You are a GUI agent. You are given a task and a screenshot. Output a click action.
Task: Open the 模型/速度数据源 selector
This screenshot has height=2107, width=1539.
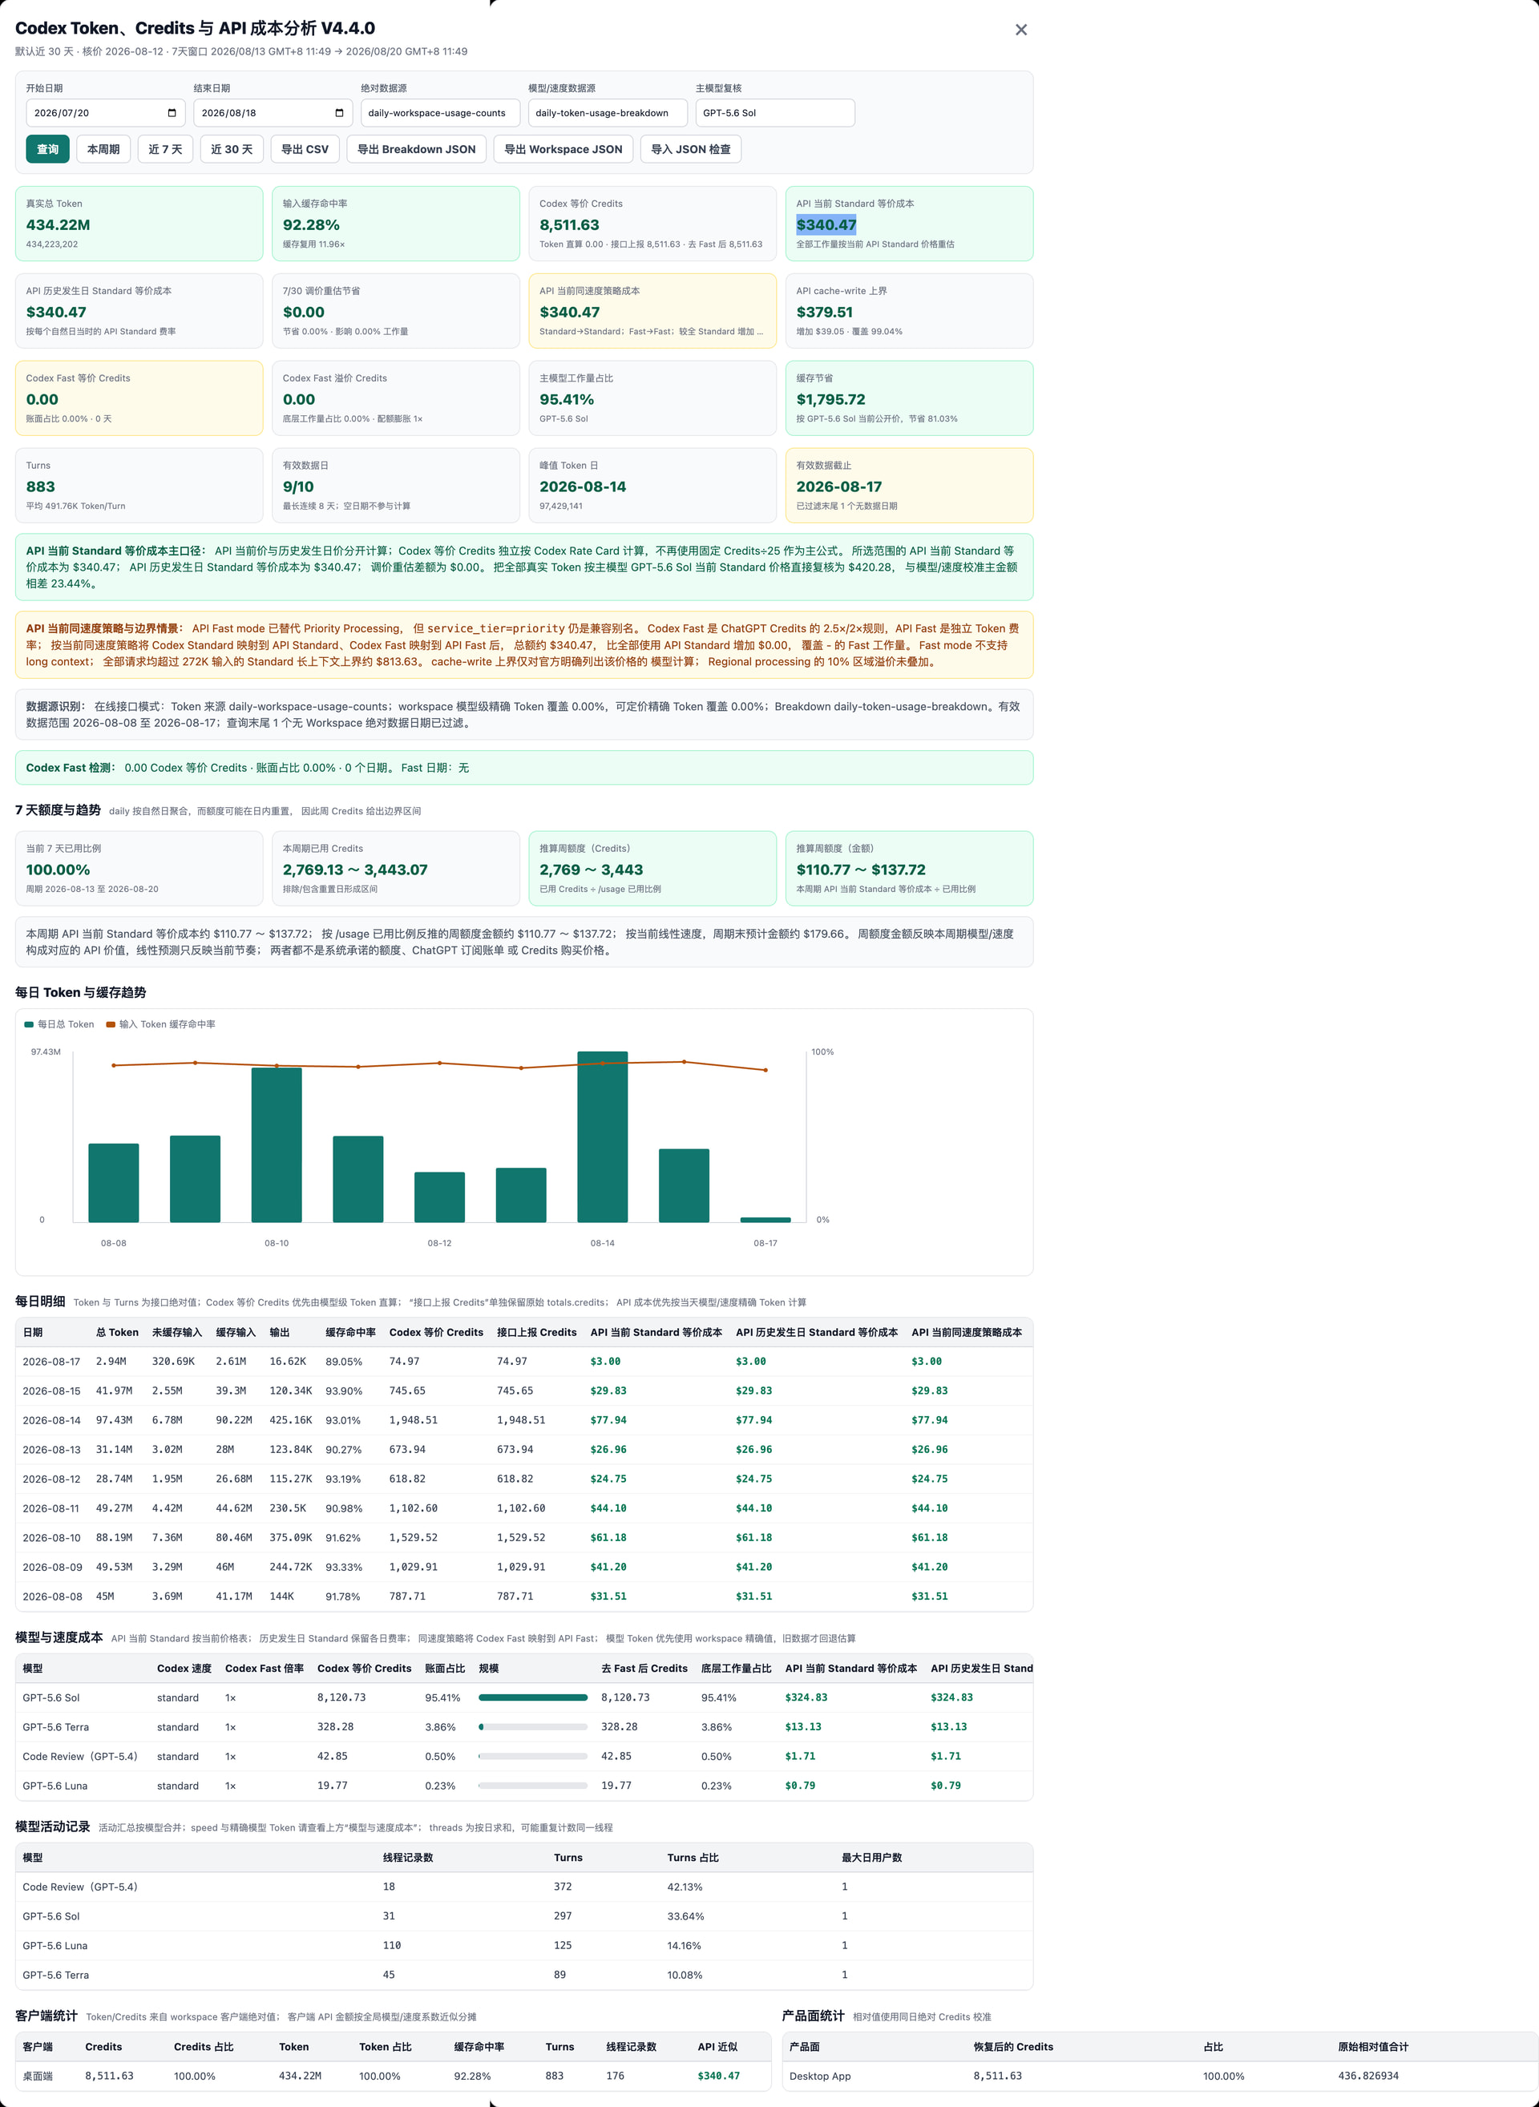tap(608, 113)
